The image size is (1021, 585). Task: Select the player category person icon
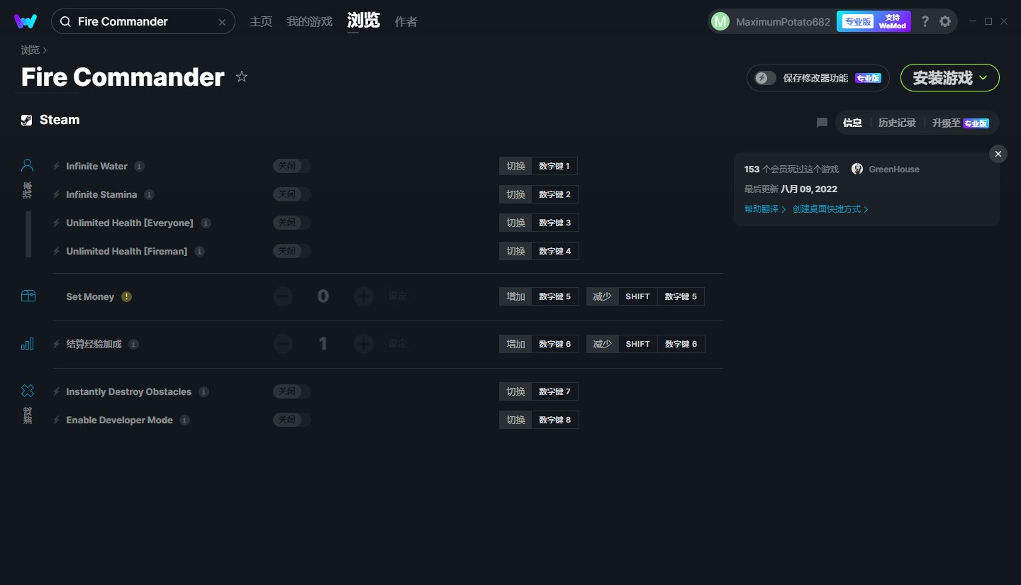[x=28, y=165]
